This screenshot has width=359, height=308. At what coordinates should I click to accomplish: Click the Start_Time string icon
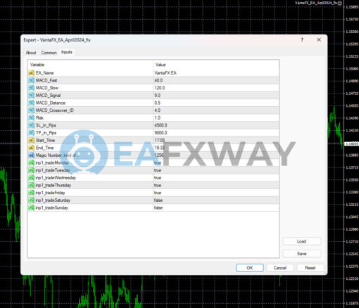tap(31, 141)
